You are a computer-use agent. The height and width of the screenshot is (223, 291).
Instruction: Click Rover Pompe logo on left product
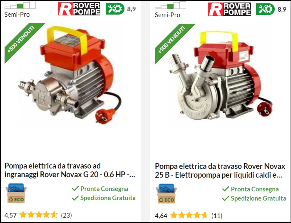tap(79, 9)
